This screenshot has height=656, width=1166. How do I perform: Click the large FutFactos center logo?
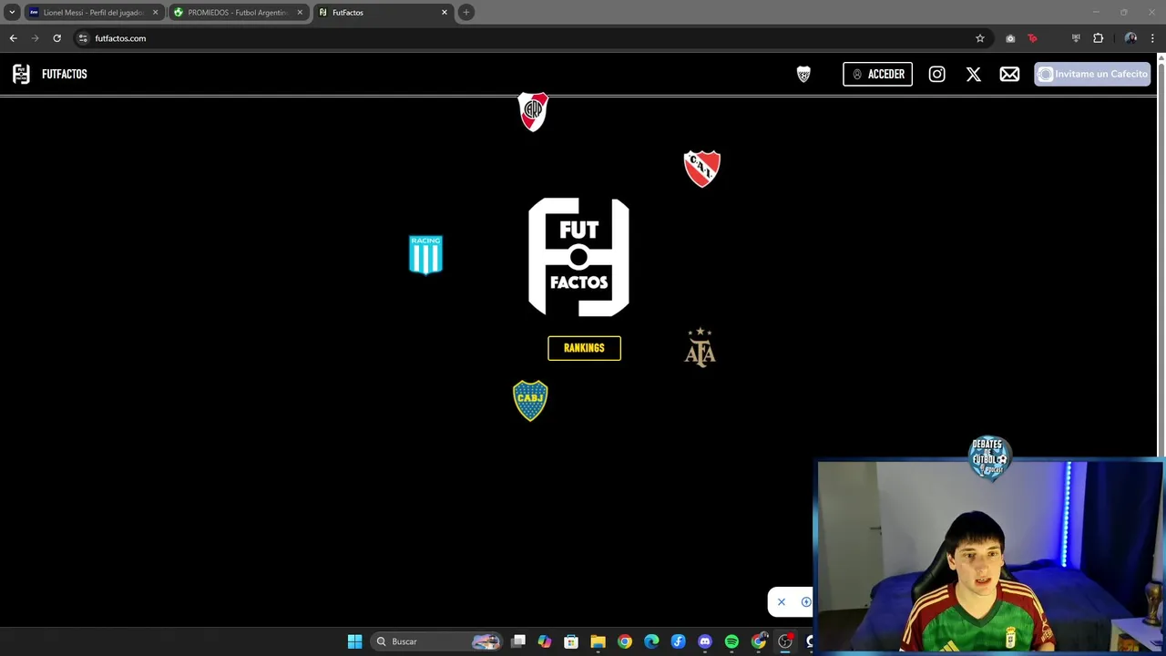pos(578,257)
